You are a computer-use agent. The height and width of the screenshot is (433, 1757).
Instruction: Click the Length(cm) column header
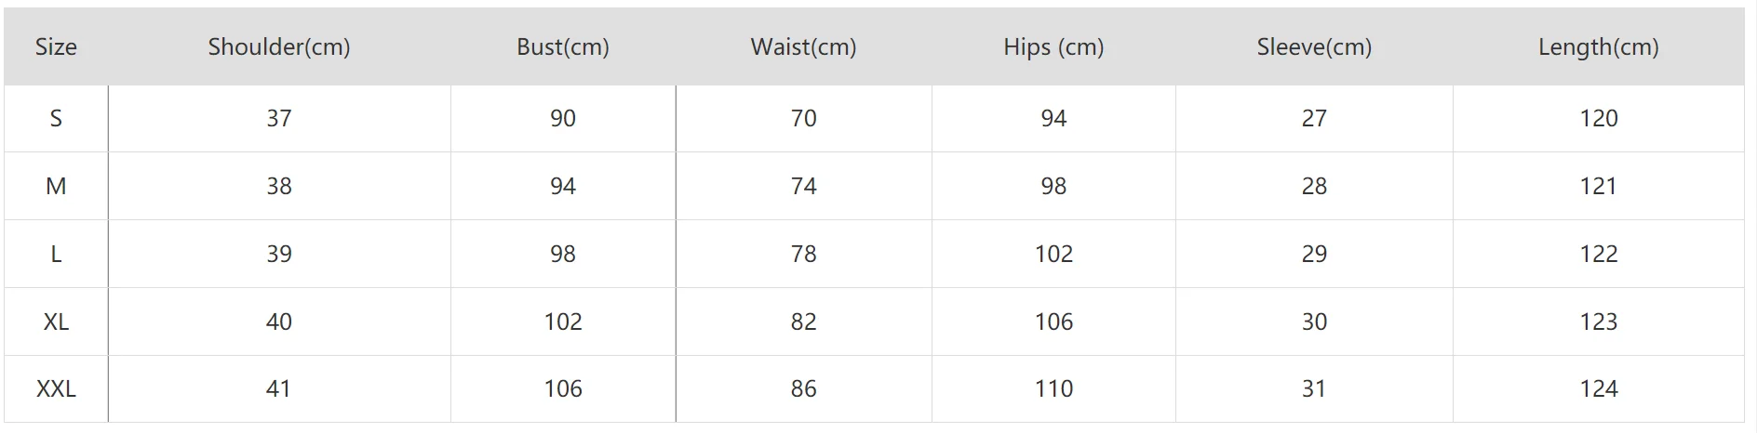[1598, 47]
